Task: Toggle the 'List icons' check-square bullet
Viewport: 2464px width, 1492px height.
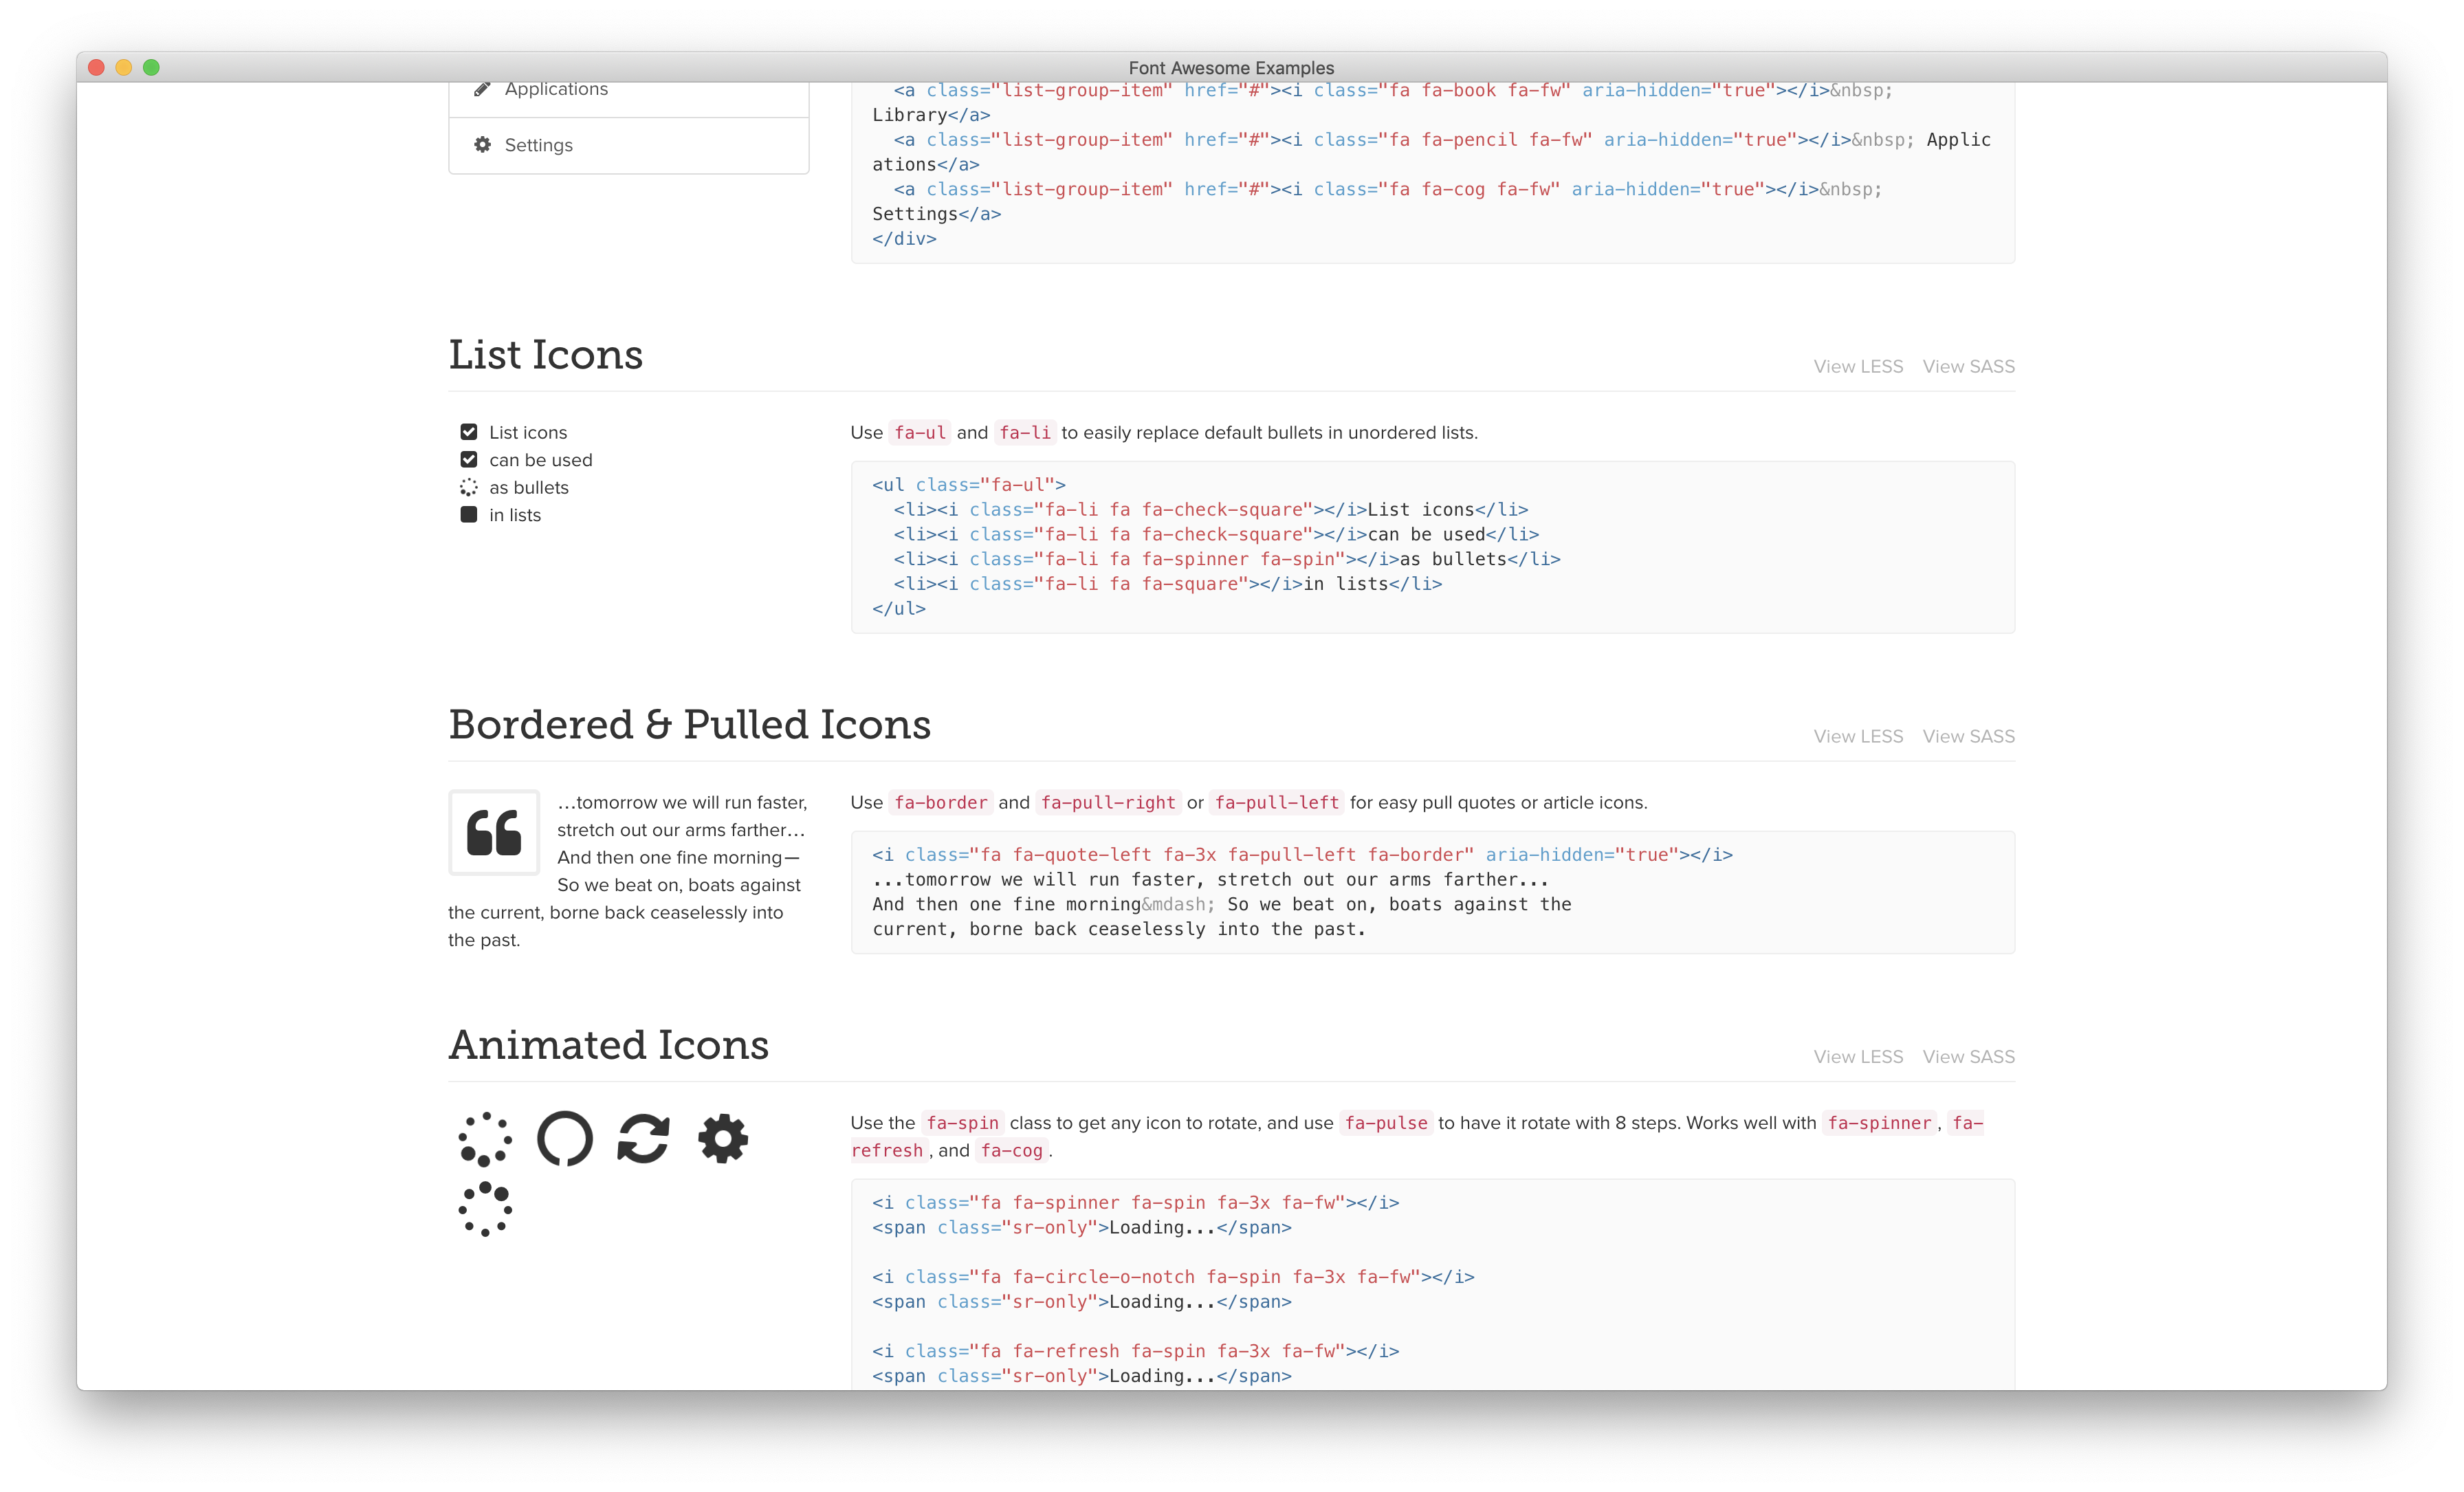Action: [469, 431]
